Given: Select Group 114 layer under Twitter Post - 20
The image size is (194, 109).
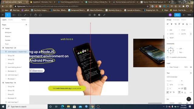Looking at the screenshot, I should pyautogui.click(x=11, y=56).
